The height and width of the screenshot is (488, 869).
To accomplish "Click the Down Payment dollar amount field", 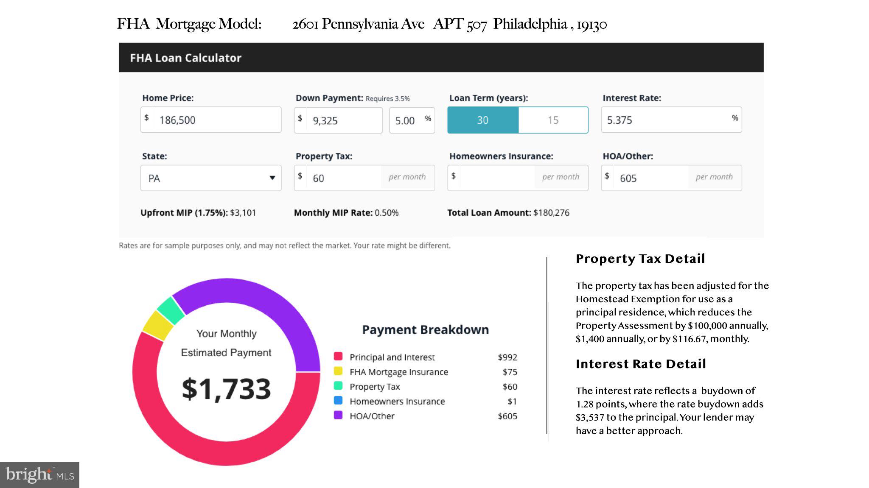I will (x=338, y=120).
